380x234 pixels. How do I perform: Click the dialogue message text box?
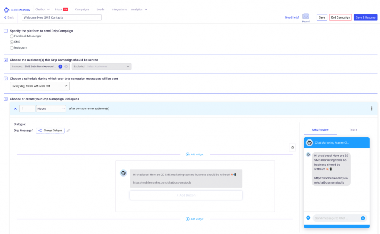coord(186,178)
